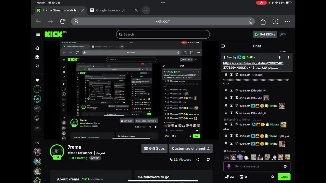The image size is (326, 183).
Task: Click the 7rema LIVE channel avatar
Action: pos(57,152)
